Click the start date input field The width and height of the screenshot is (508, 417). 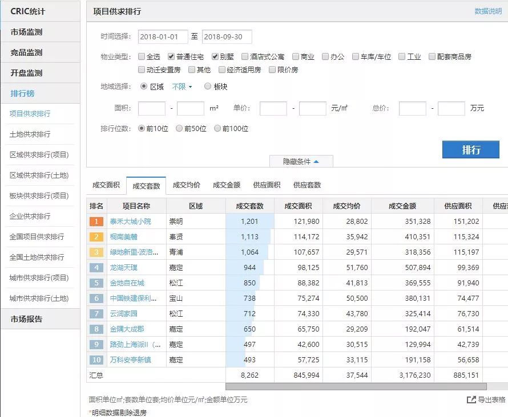click(163, 37)
